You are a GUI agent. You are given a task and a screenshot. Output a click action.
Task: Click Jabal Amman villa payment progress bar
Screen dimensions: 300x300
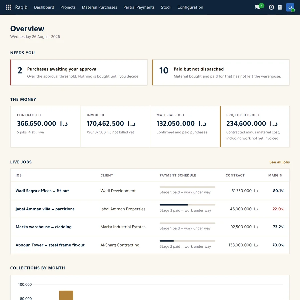coord(187,205)
